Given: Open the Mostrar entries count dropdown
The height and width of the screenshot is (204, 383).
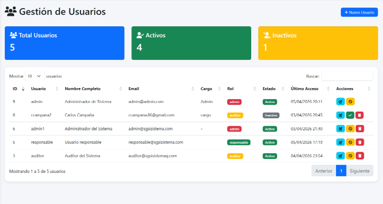Looking at the screenshot, I should click(35, 76).
